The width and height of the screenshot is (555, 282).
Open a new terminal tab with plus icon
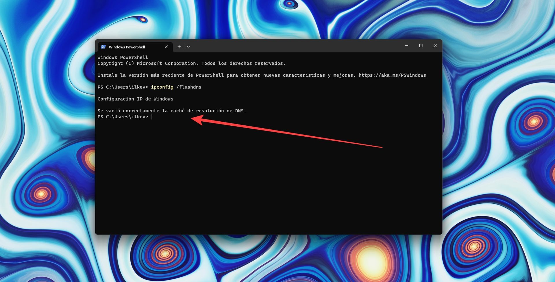point(179,47)
